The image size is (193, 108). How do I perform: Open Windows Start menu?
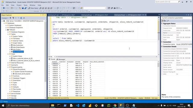click(3, 105)
